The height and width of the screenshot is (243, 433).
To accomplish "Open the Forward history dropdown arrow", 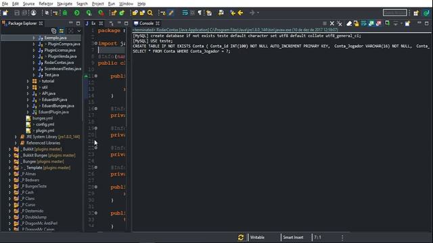I will pos(258,13).
